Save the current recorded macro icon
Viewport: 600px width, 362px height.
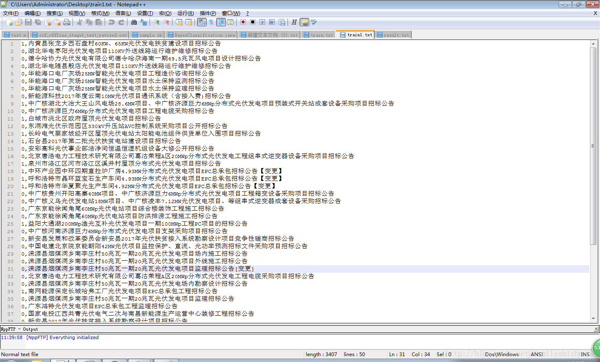coord(281,22)
